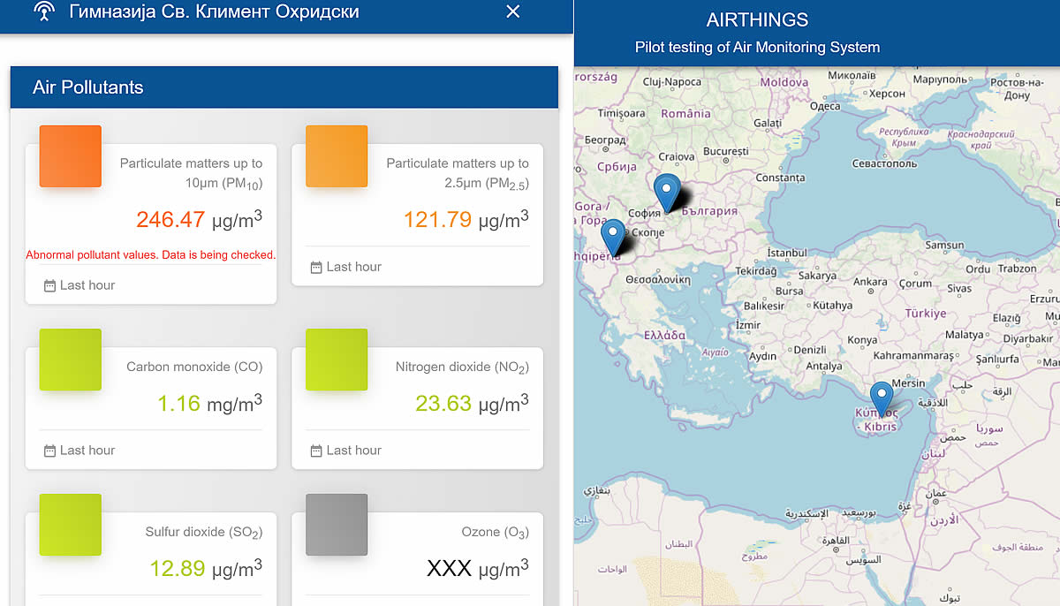The image size is (1060, 606).
Task: Click the İzmir label on the map
Action: [x=747, y=325]
